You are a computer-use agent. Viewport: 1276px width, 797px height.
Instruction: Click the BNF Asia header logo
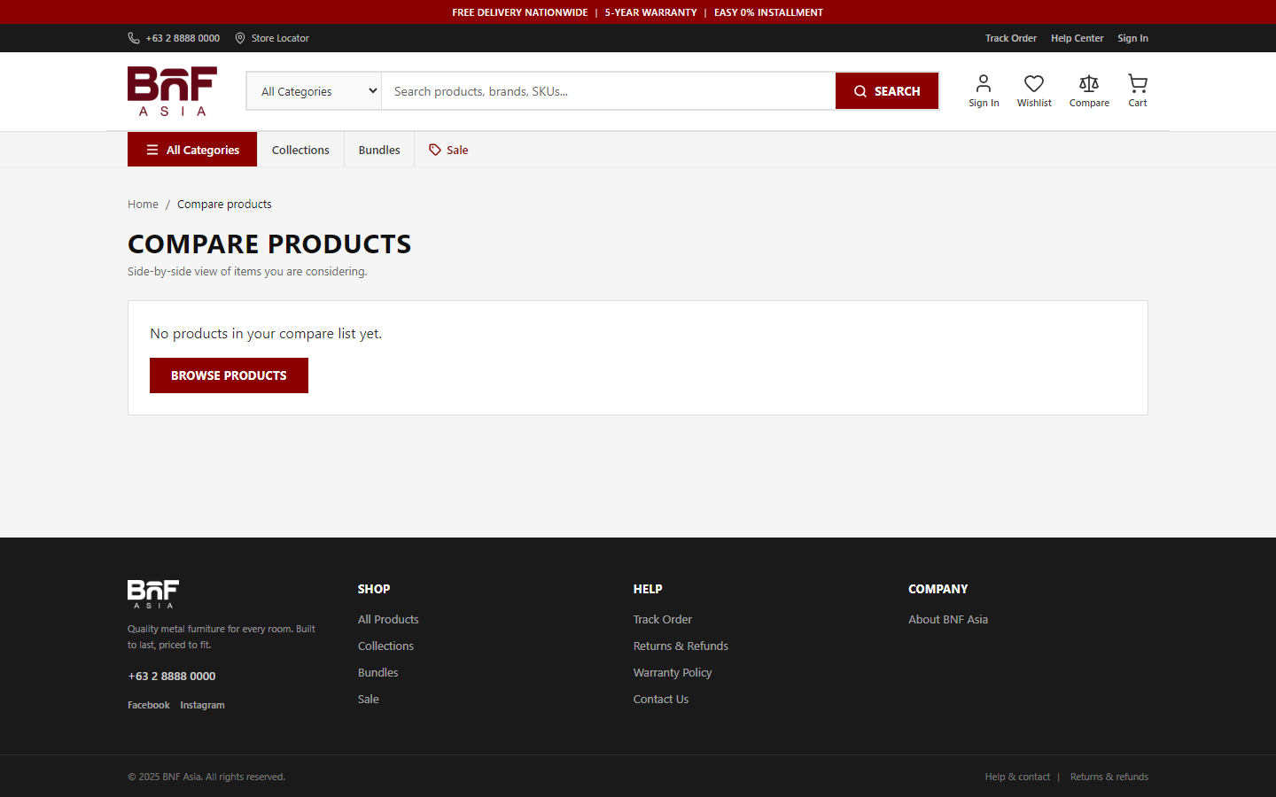click(x=172, y=91)
